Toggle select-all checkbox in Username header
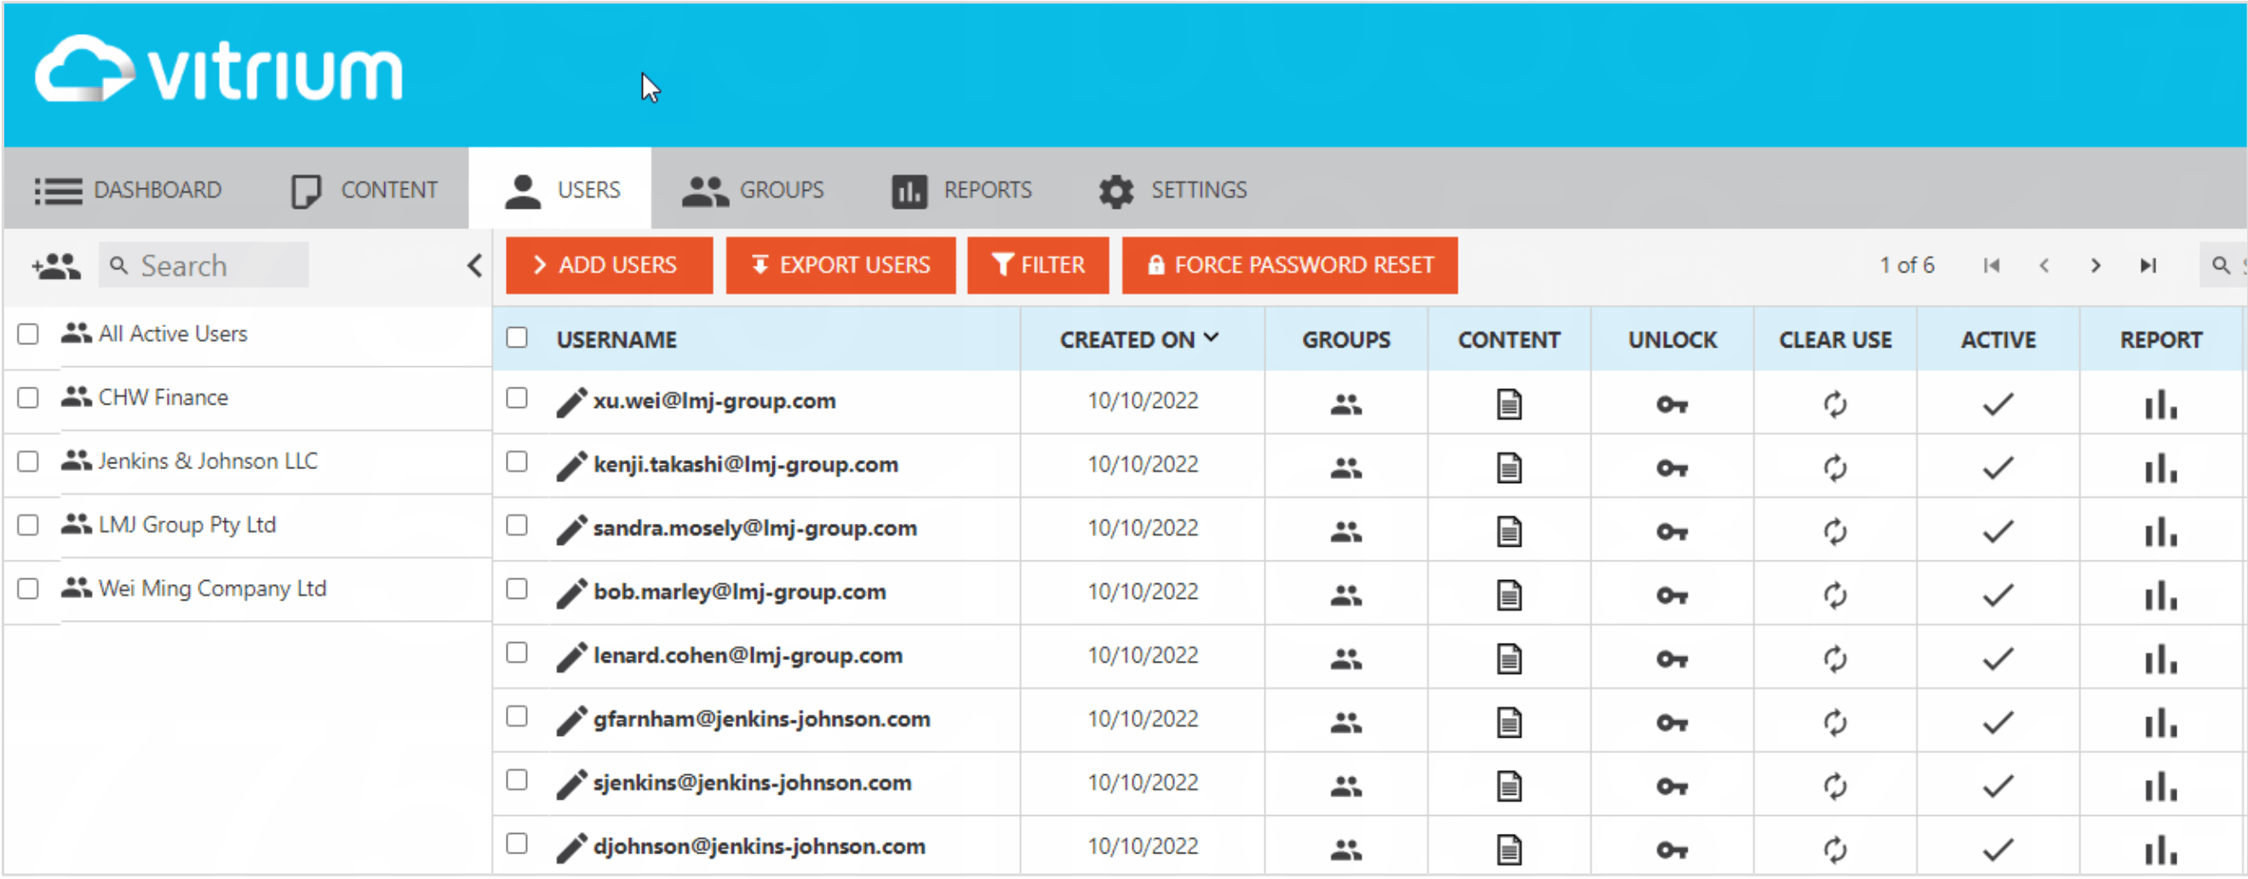This screenshot has height=879, width=2248. 517,338
